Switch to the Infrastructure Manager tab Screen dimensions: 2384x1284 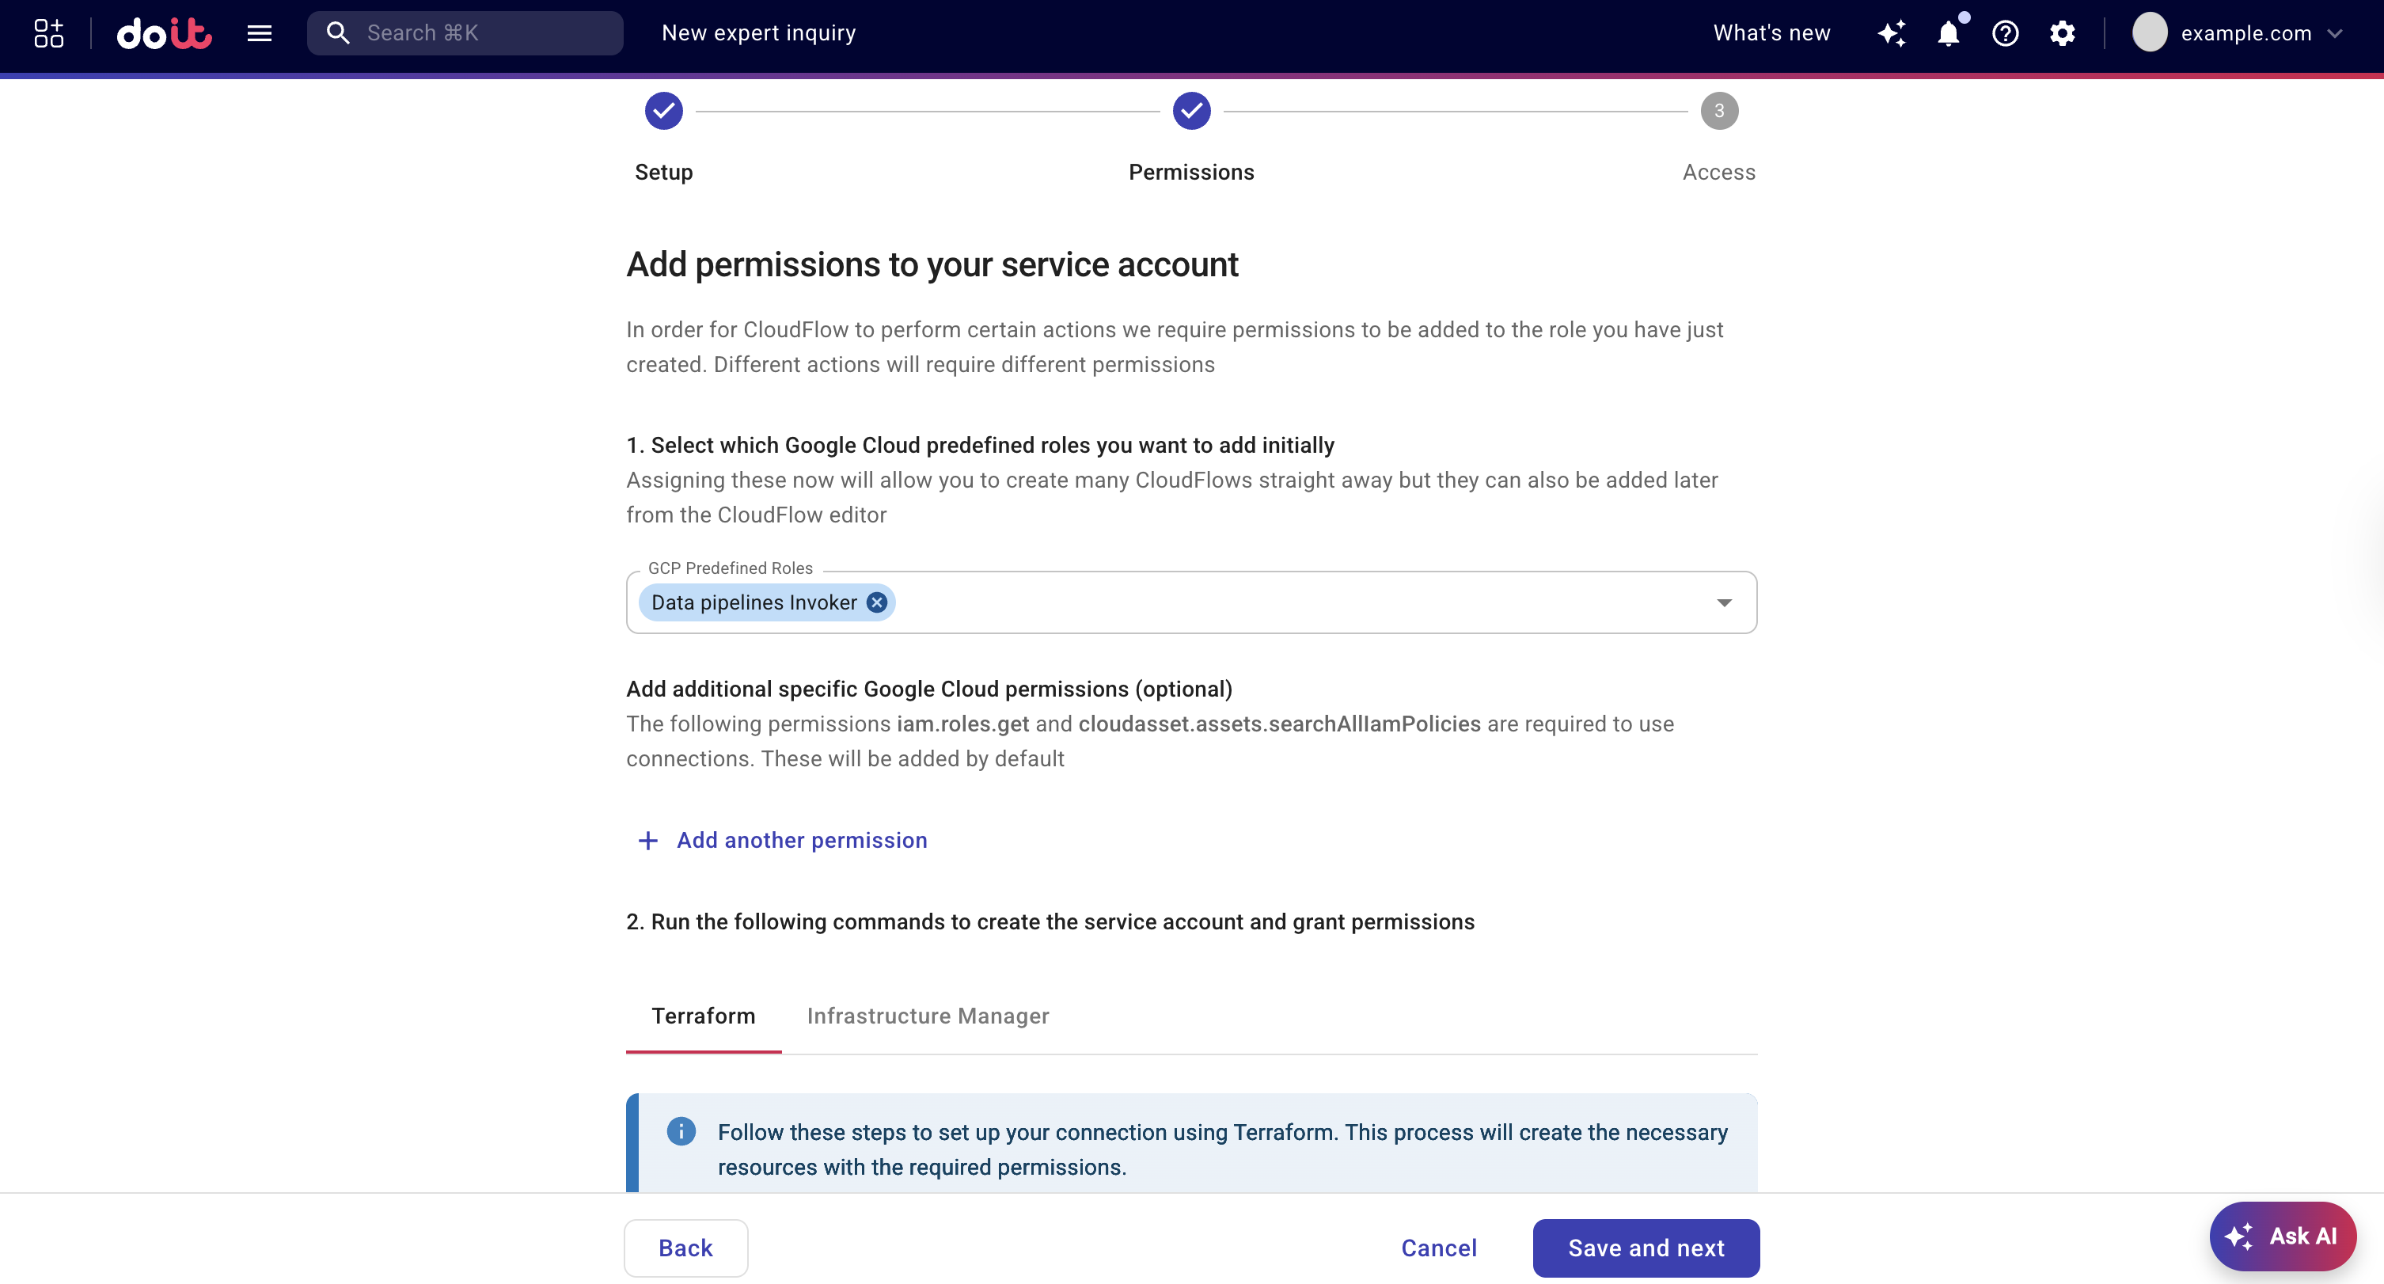pyautogui.click(x=928, y=1016)
